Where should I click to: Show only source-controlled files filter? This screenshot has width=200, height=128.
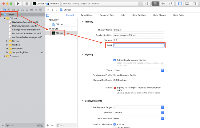pyautogui.click(x=42, y=125)
